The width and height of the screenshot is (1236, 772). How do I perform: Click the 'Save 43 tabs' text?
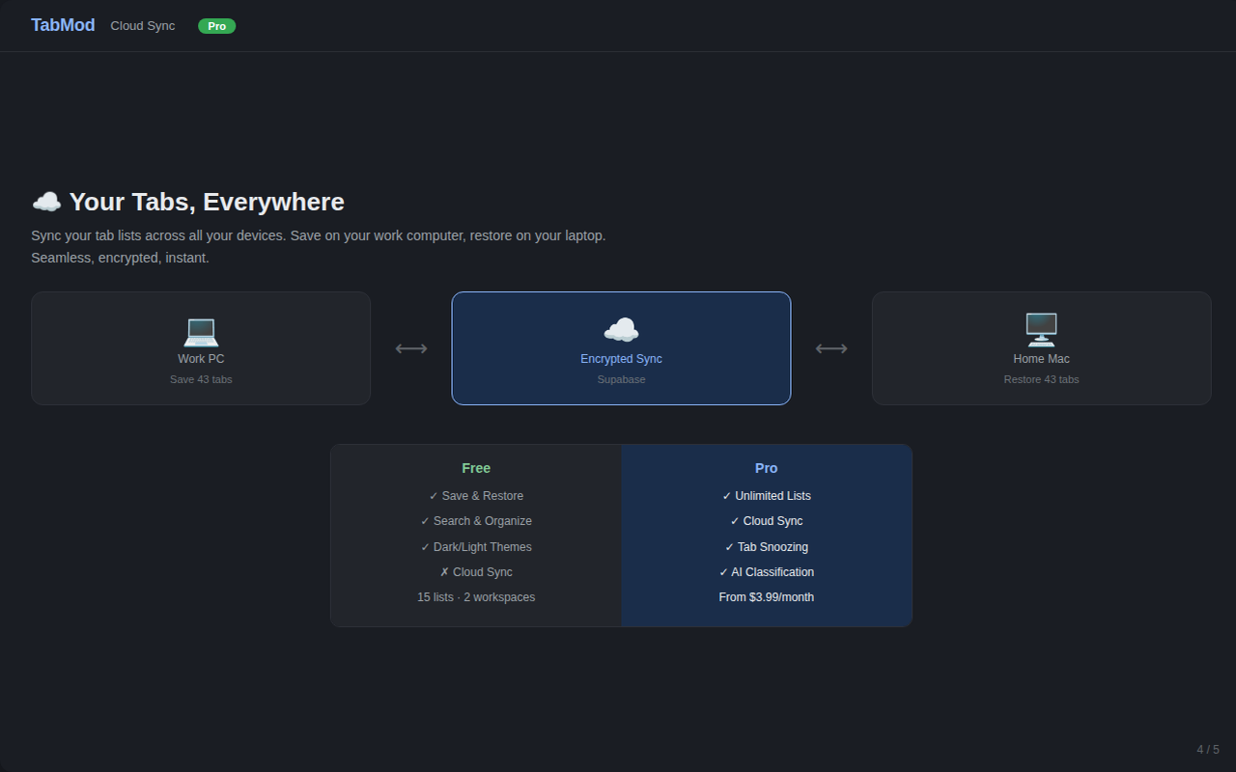(201, 379)
